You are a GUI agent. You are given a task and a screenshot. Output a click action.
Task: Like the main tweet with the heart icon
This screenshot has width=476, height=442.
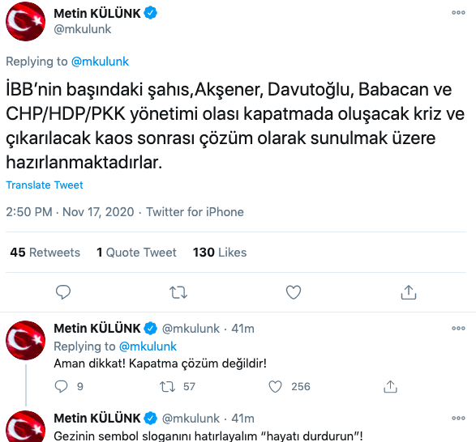point(294,292)
